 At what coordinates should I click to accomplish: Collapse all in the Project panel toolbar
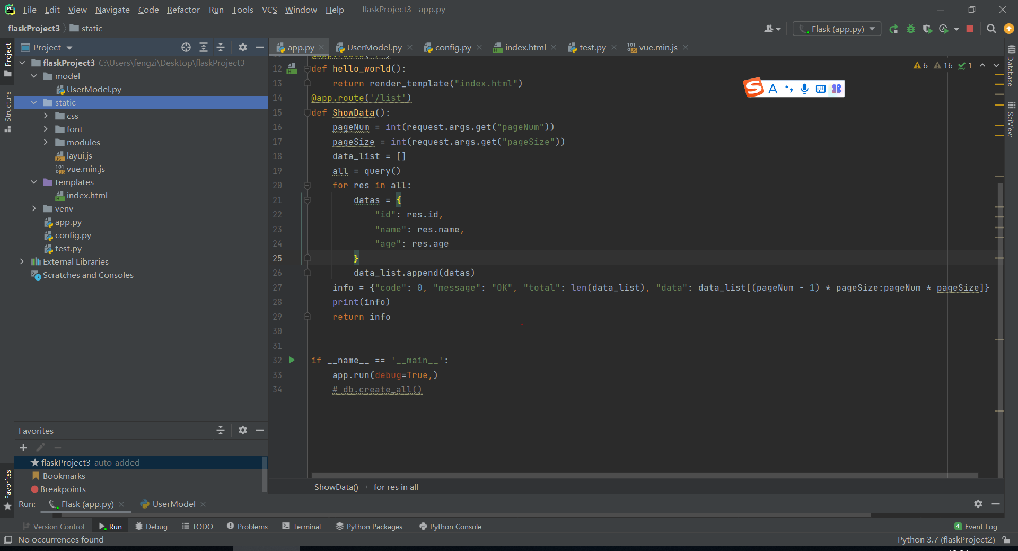221,47
